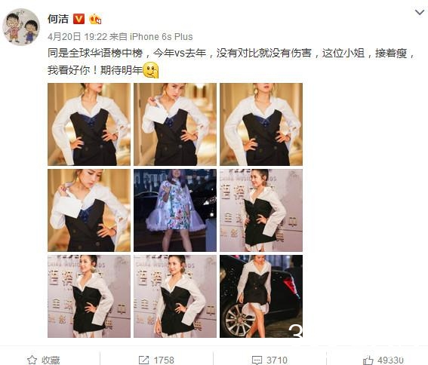Click the iPhone 6s Plus source link
Screen dimensions: 428x365
pos(161,36)
